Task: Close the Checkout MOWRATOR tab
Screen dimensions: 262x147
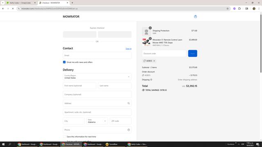Action: pos(67,3)
